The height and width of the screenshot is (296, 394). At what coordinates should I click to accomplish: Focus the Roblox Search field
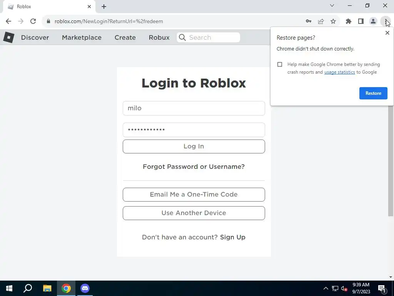[x=209, y=37]
